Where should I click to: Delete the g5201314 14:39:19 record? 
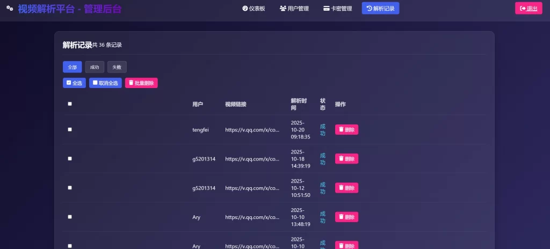[x=346, y=159]
